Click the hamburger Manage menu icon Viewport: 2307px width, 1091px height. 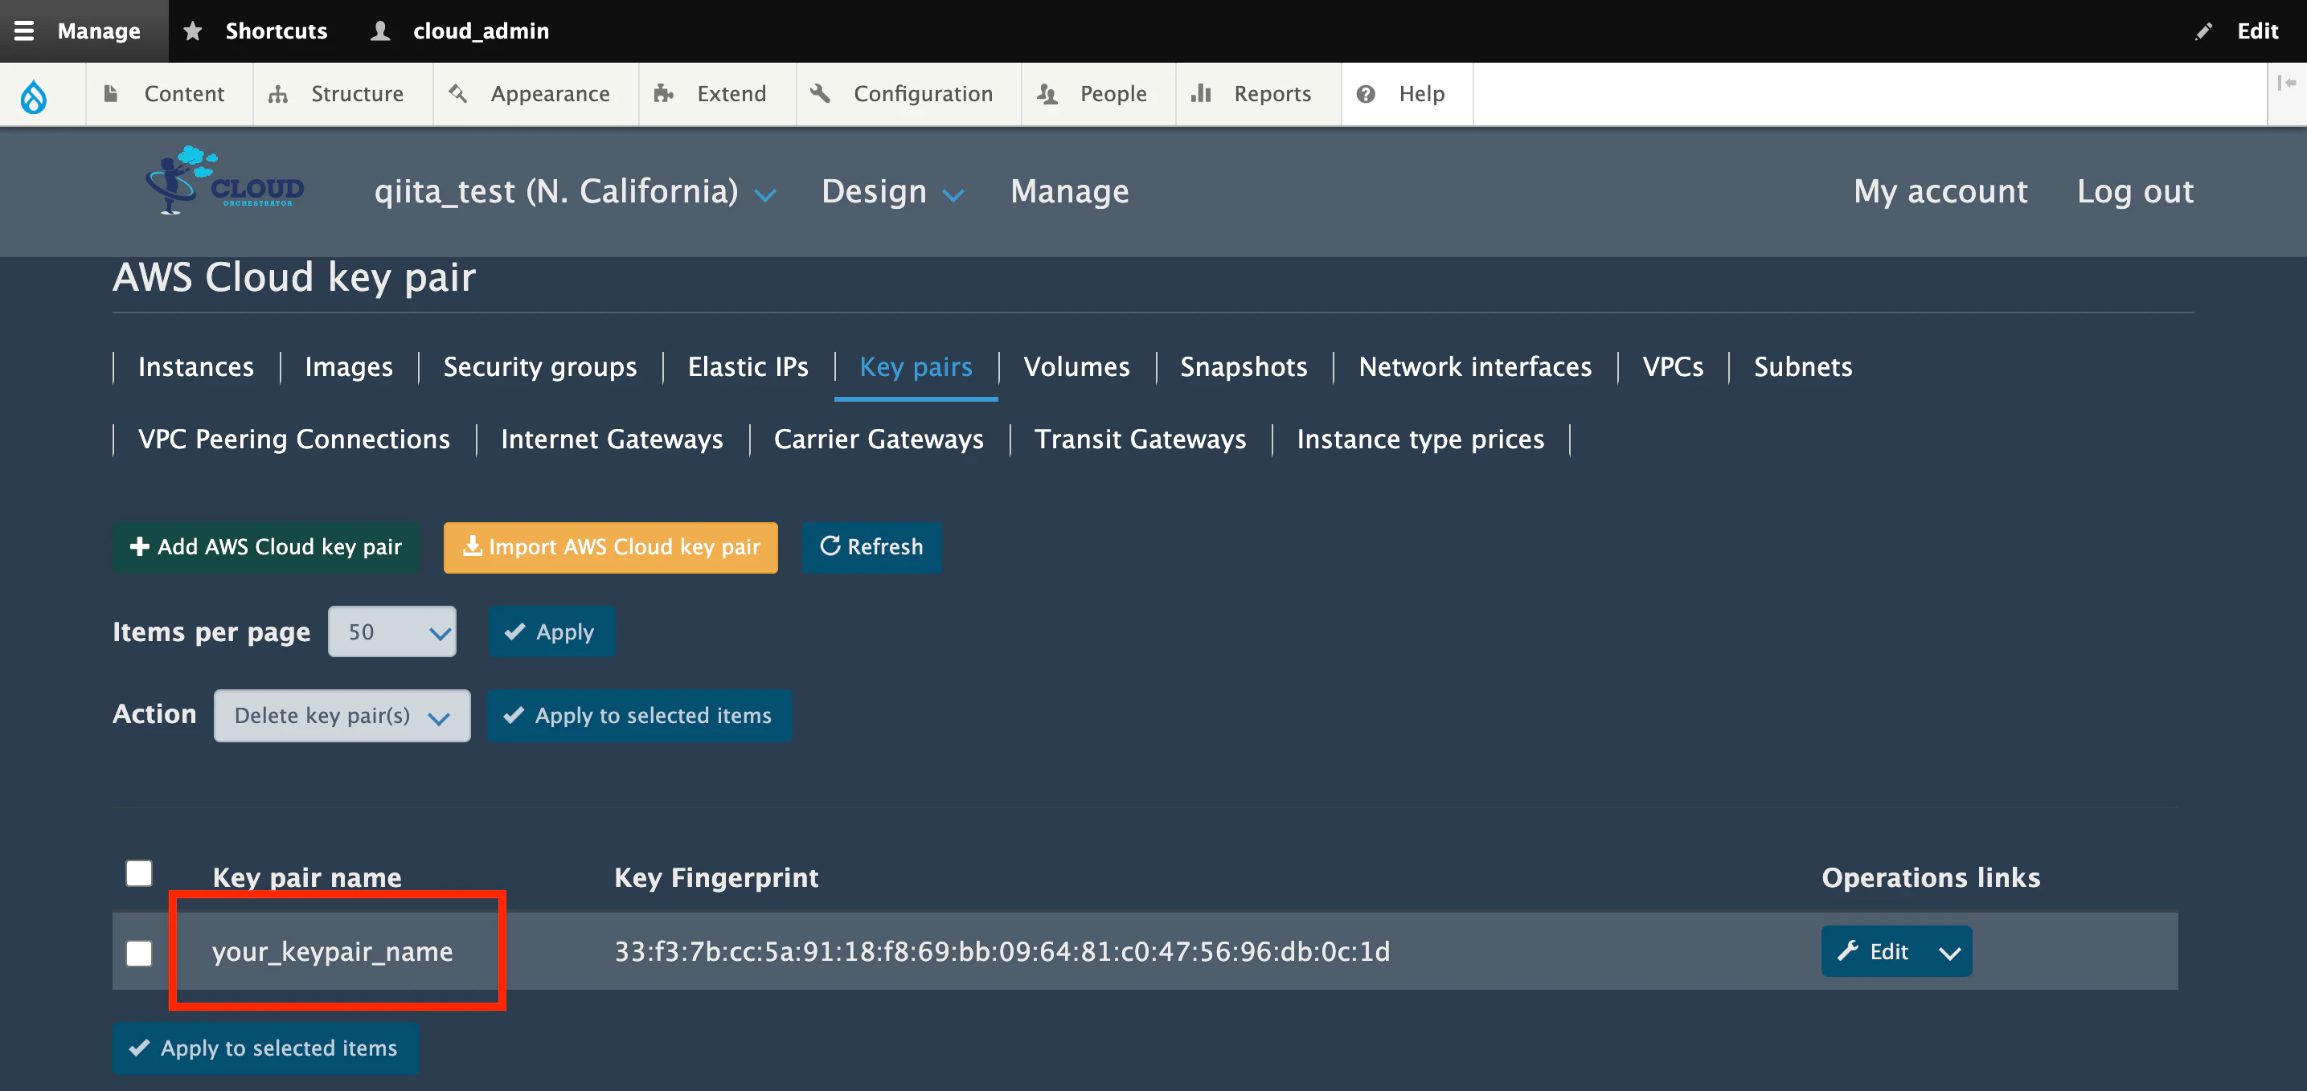24,31
